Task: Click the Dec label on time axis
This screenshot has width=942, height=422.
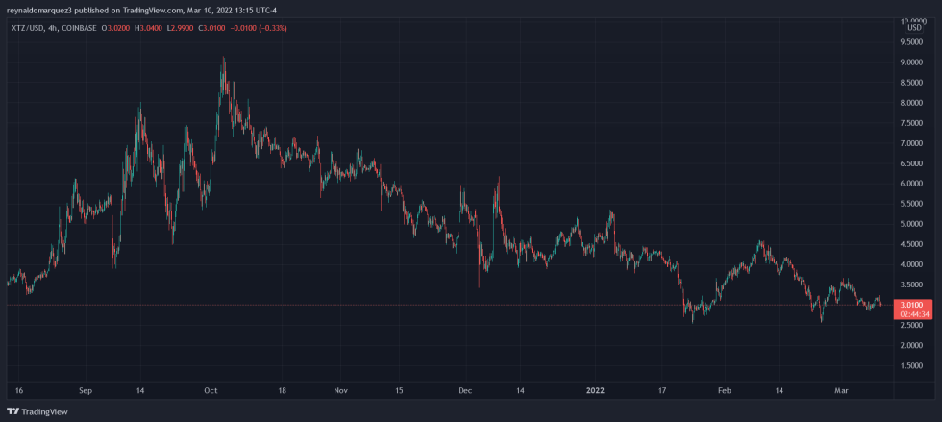Action: point(465,391)
